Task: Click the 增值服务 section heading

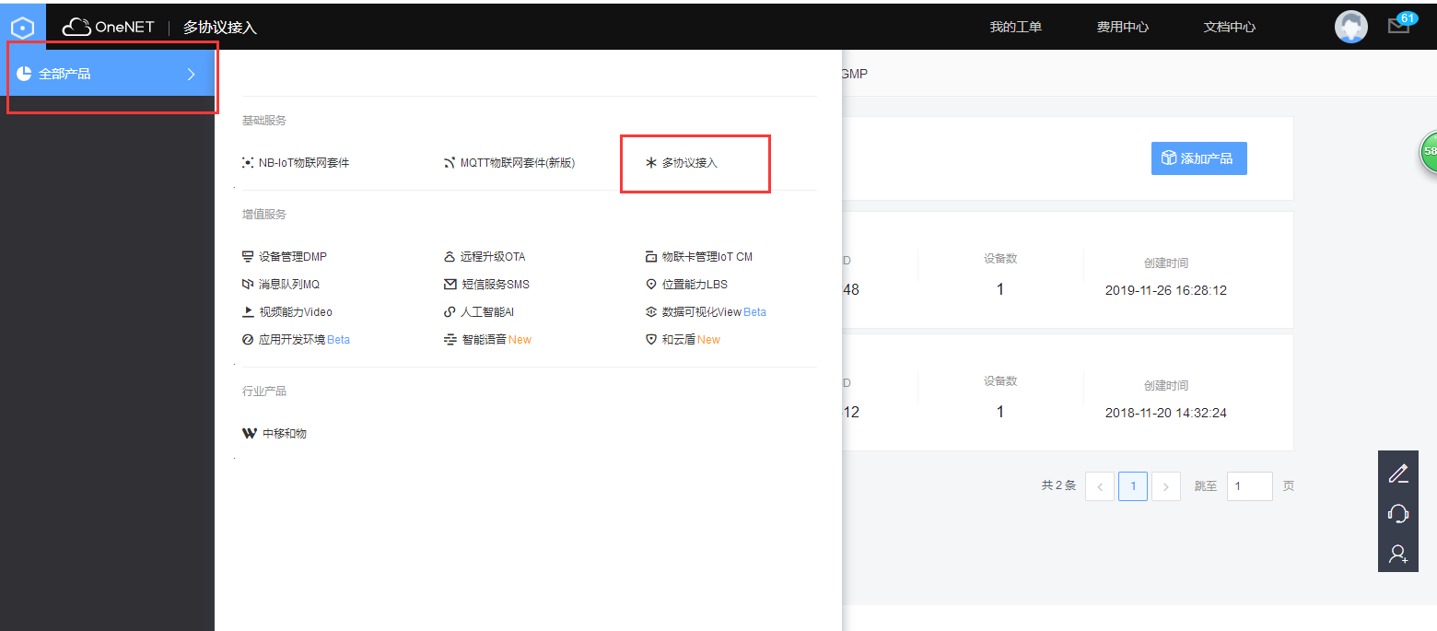Action: [x=264, y=215]
